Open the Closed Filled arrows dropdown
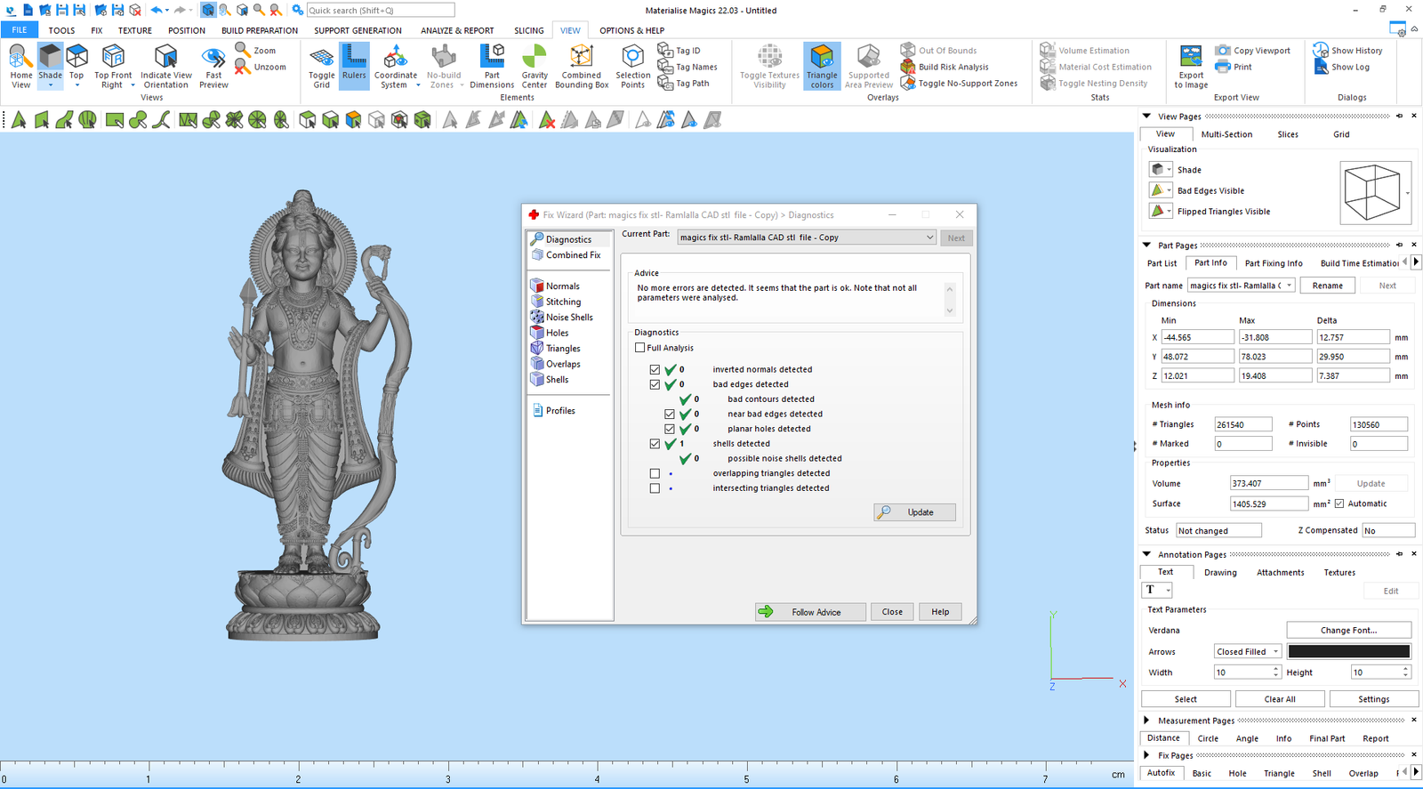Screen dimensions: 1423x789 (1248, 652)
